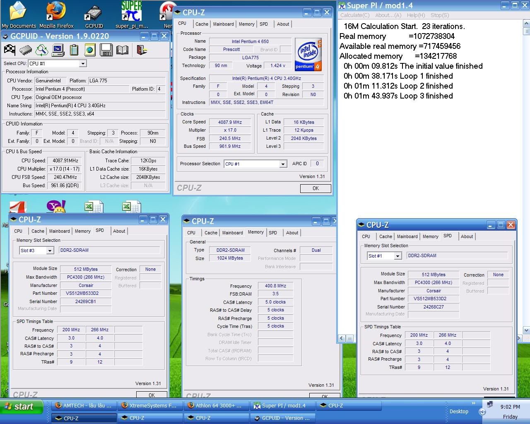Screen dimensions: 530x424
Task: Click the Super PI title bar icon
Action: pos(342,5)
